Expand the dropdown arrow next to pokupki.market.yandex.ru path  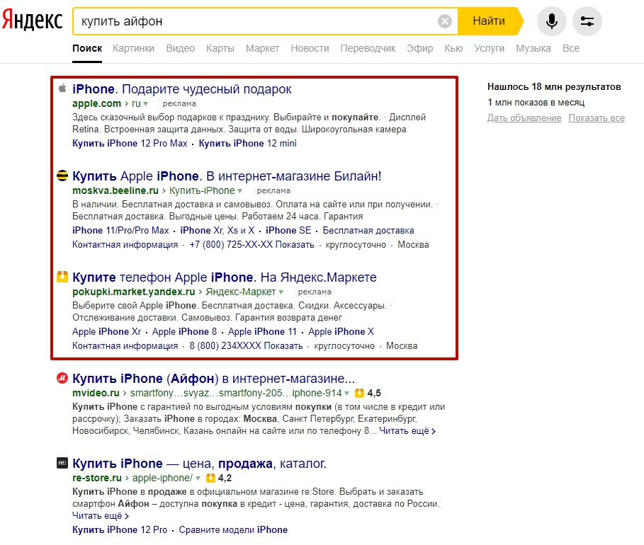(281, 292)
